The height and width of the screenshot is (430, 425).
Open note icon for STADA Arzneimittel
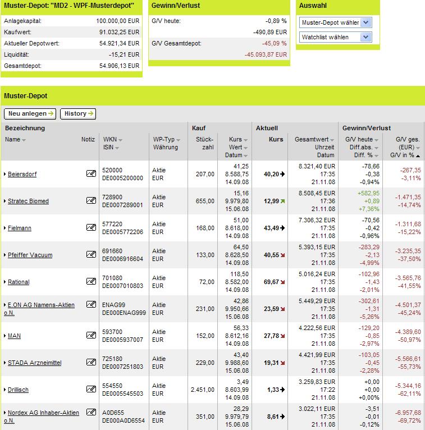click(91, 362)
